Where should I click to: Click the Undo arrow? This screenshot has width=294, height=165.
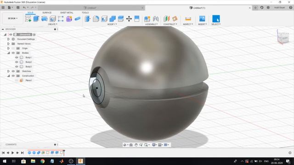pos(24,8)
